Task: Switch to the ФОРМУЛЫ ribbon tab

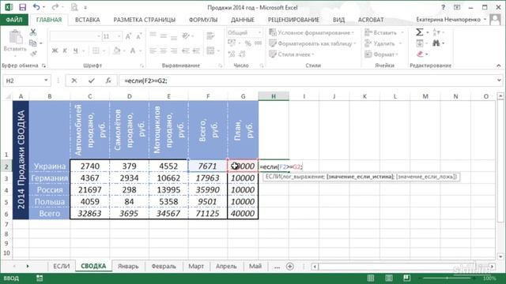Action: [203, 20]
